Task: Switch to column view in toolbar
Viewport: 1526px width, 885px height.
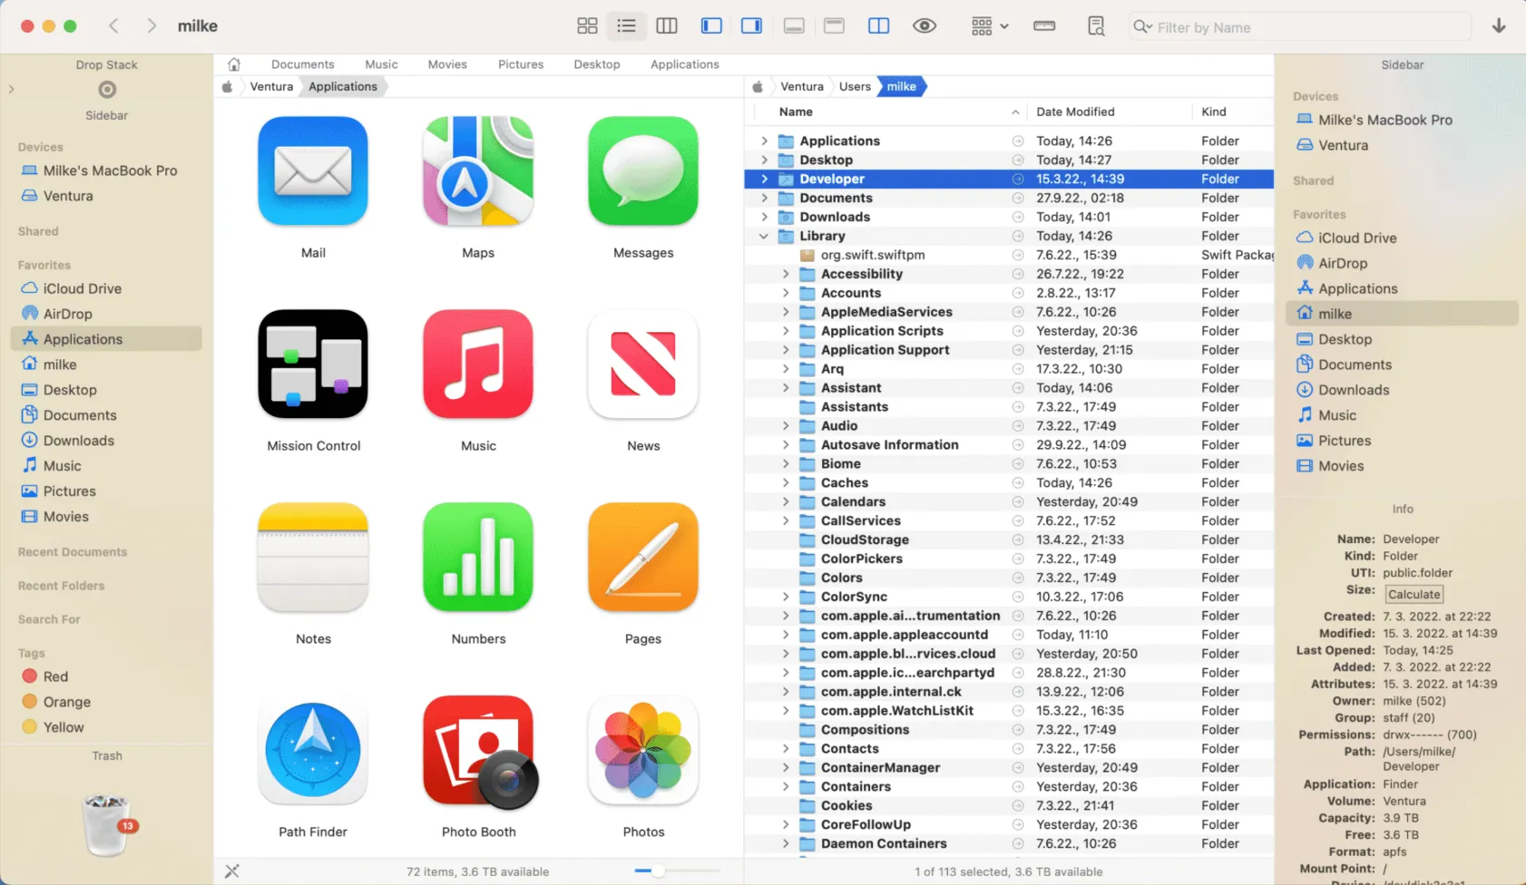Action: pos(667,26)
